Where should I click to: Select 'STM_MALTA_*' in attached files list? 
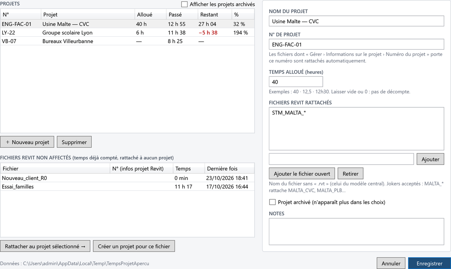click(289, 113)
